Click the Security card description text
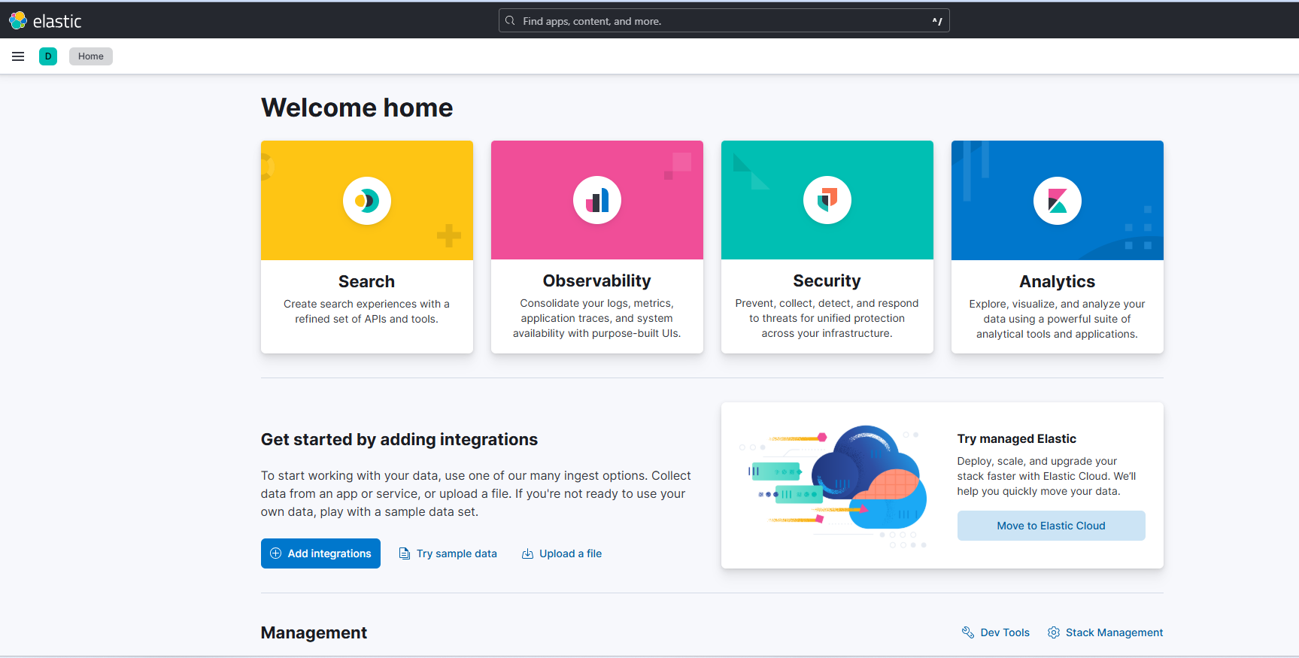The width and height of the screenshot is (1299, 658). (827, 318)
